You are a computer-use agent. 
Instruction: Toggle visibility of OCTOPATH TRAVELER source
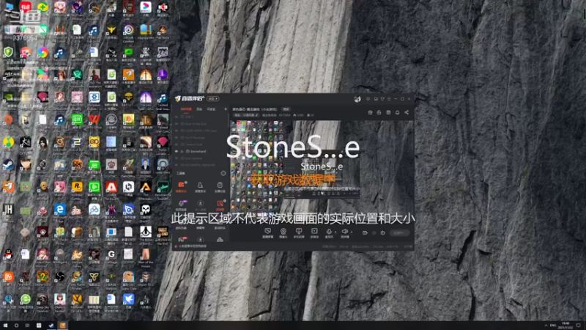point(177,165)
